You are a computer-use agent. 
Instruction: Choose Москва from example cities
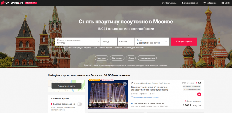88,48
